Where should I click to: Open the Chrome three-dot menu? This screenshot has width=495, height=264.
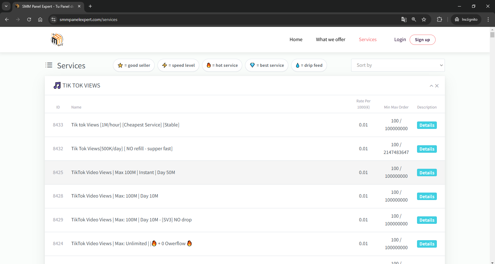(x=488, y=19)
